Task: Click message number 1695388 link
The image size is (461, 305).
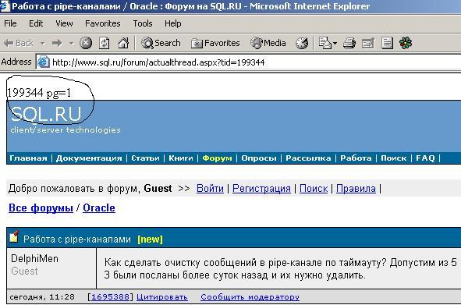Action: point(110,297)
